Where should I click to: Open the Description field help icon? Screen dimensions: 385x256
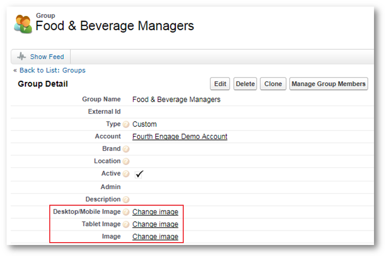click(126, 200)
